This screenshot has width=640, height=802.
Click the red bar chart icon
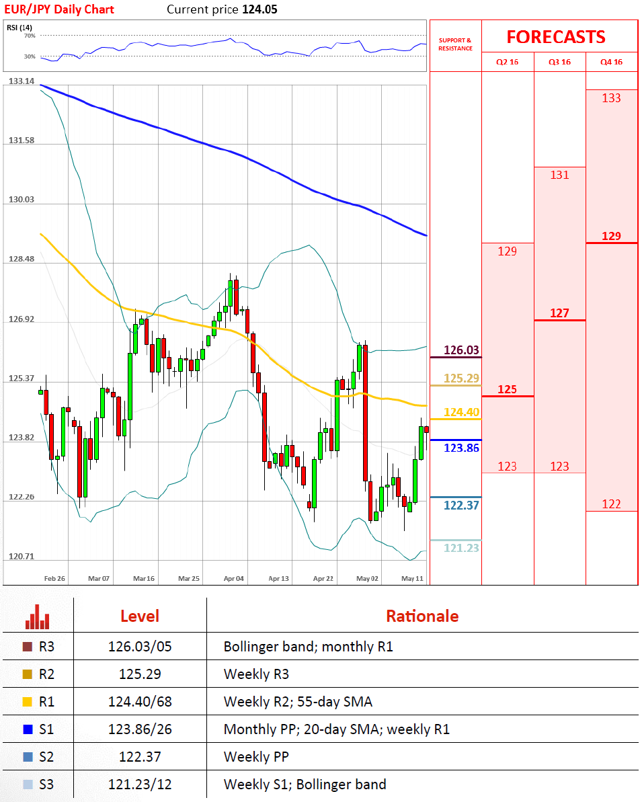tap(38, 617)
